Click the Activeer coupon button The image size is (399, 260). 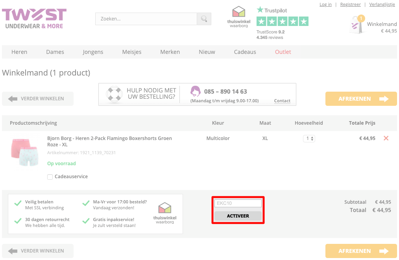(238, 216)
